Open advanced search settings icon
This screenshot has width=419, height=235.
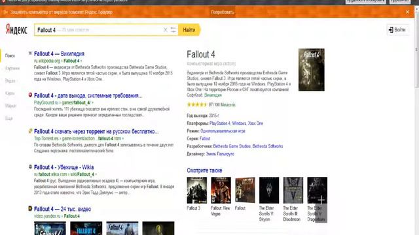173,30
